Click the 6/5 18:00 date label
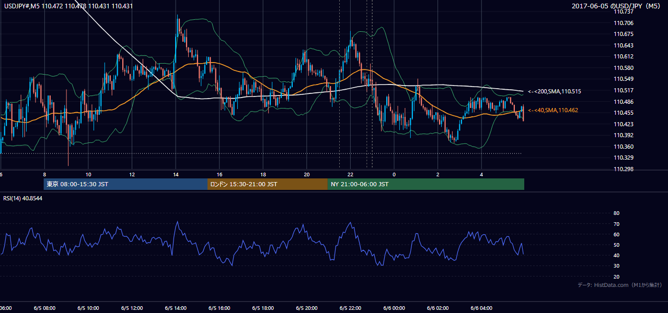668x313 pixels. [x=263, y=308]
